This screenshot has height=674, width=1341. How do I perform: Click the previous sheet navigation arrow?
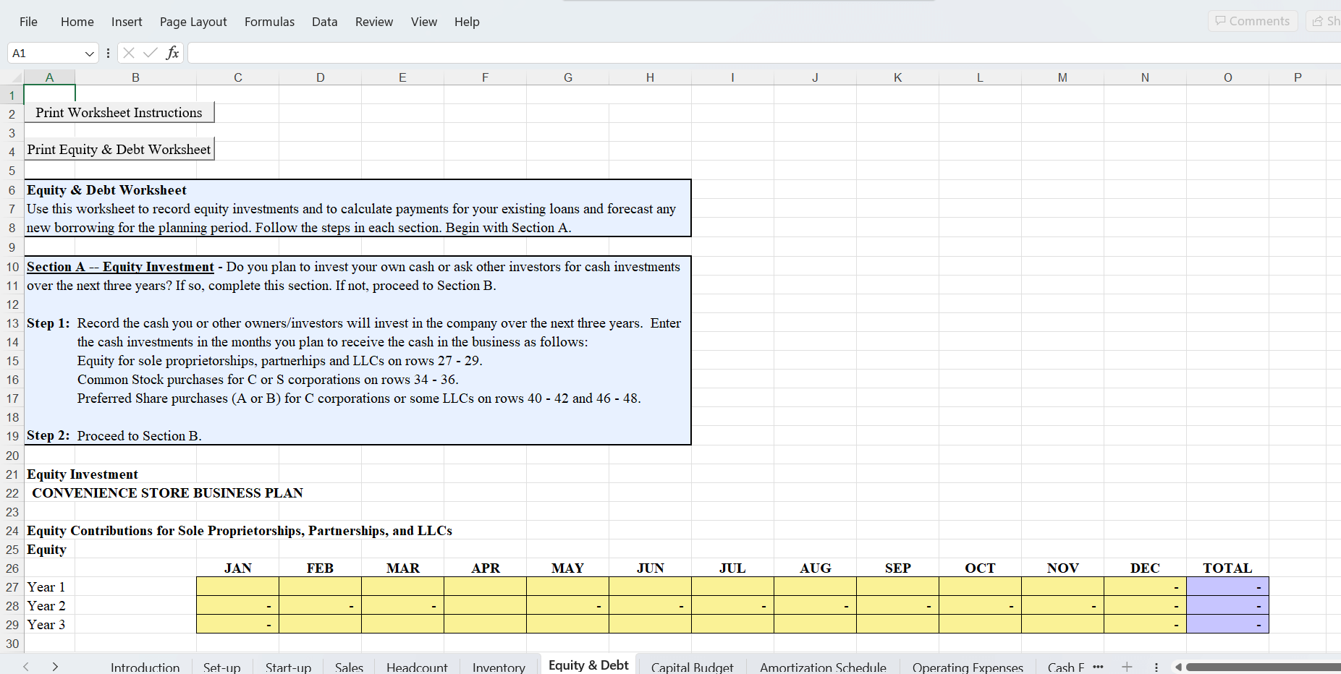(26, 666)
